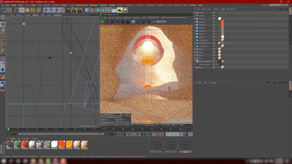The height and width of the screenshot is (164, 292).
Task: Expand the Null.3 object hierarchy
Action: 195,49
